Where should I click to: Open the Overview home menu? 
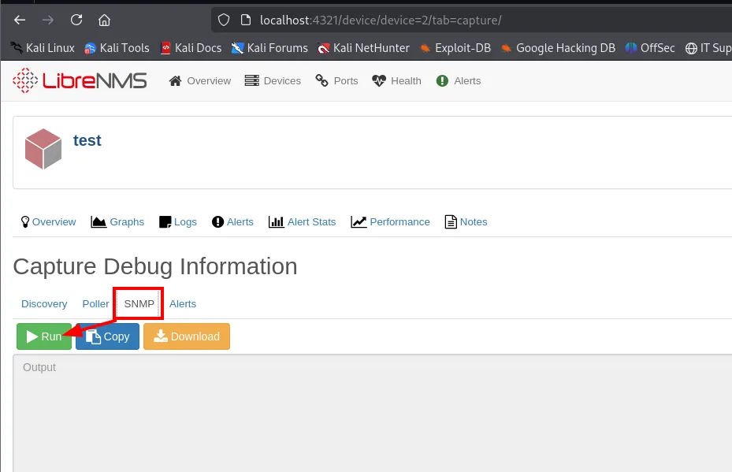(200, 80)
